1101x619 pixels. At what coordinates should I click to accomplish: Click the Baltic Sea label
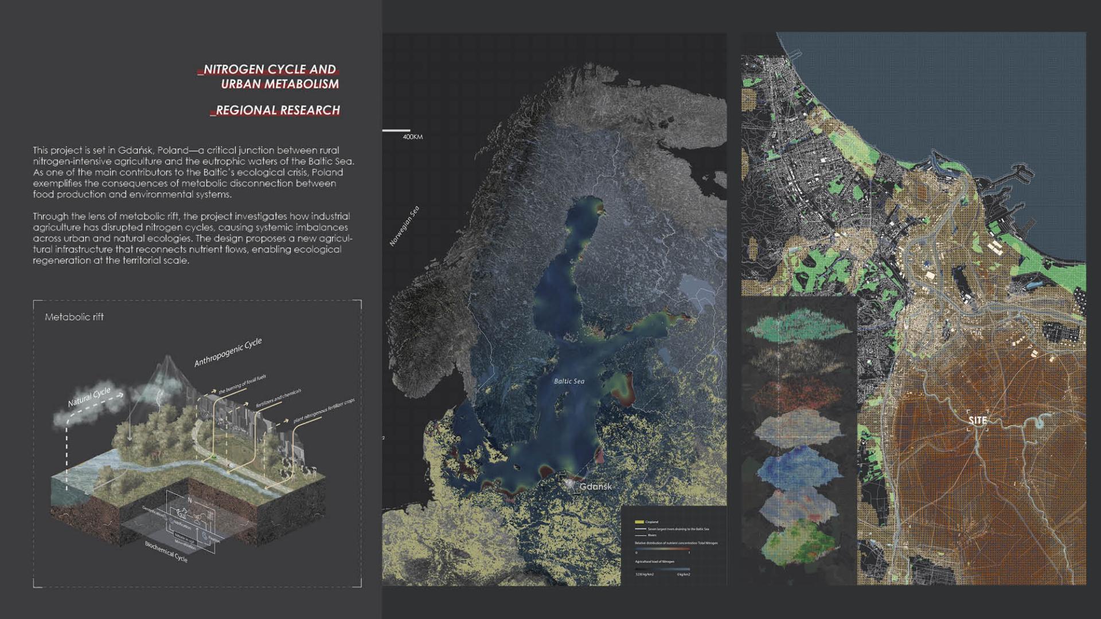(x=569, y=381)
